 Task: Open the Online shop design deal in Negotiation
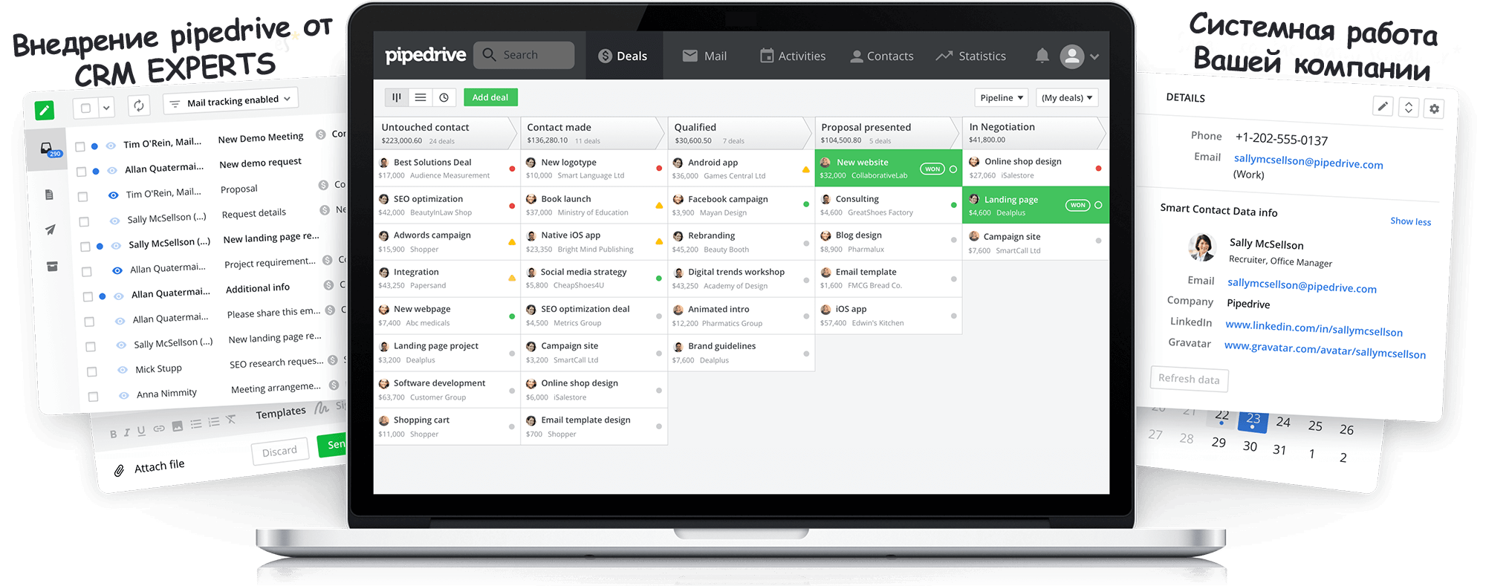click(1035, 168)
